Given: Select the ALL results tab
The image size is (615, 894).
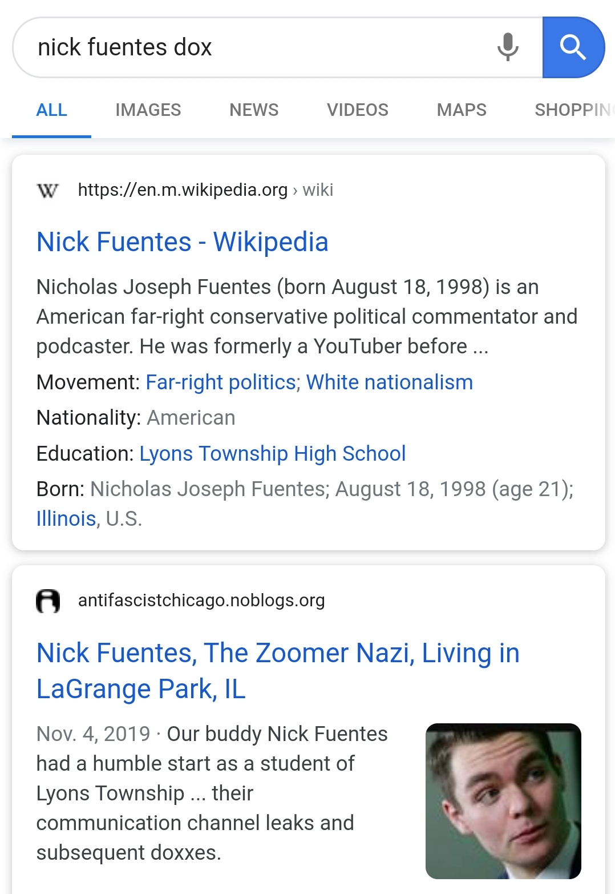Looking at the screenshot, I should (x=51, y=110).
